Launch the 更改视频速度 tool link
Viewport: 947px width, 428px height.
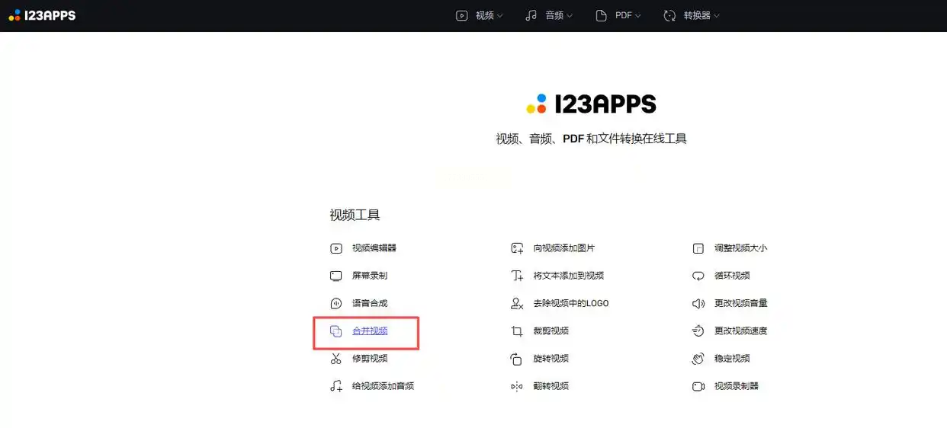click(740, 331)
